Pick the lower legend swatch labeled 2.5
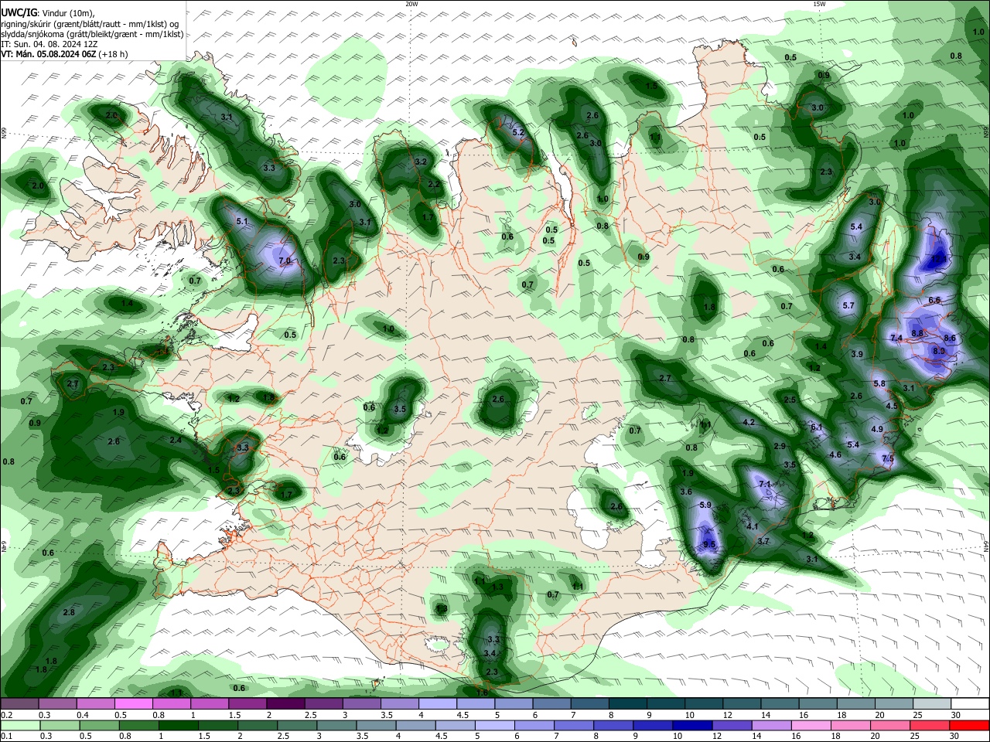 [296, 726]
